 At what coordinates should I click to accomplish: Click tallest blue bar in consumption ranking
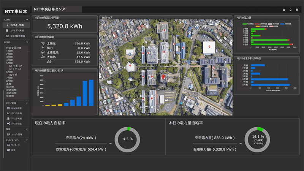[x=91, y=93]
